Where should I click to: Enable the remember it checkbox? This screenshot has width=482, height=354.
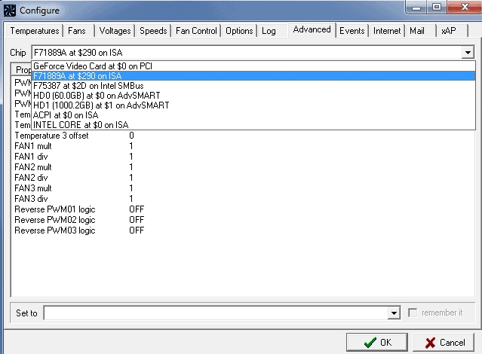(413, 313)
